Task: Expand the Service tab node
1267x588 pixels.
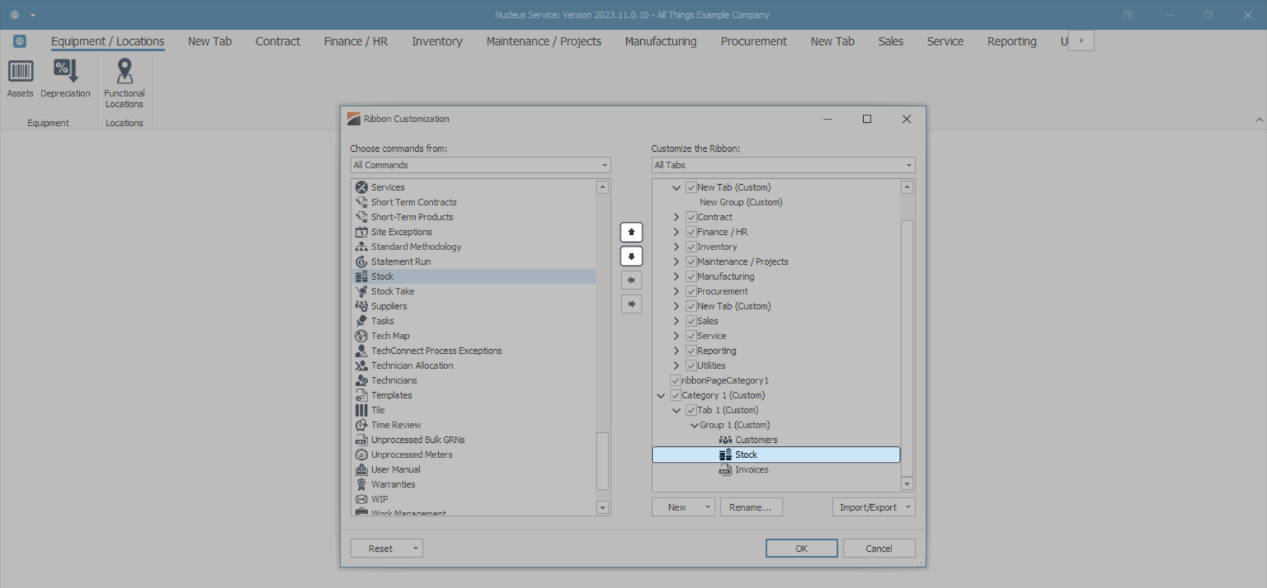Action: click(x=676, y=336)
